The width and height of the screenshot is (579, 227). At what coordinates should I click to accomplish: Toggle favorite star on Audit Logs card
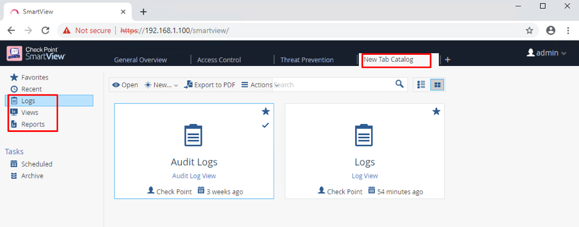(x=266, y=112)
